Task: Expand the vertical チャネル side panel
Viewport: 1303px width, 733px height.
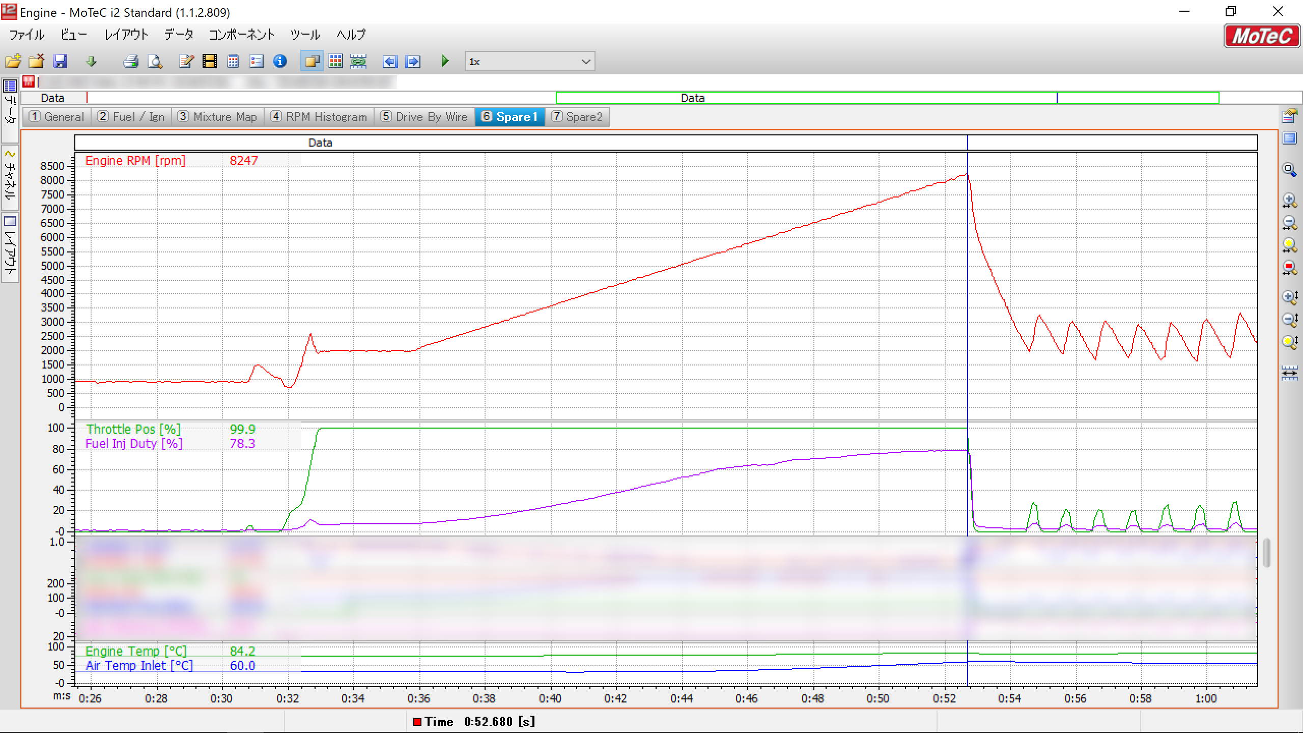Action: (x=10, y=177)
